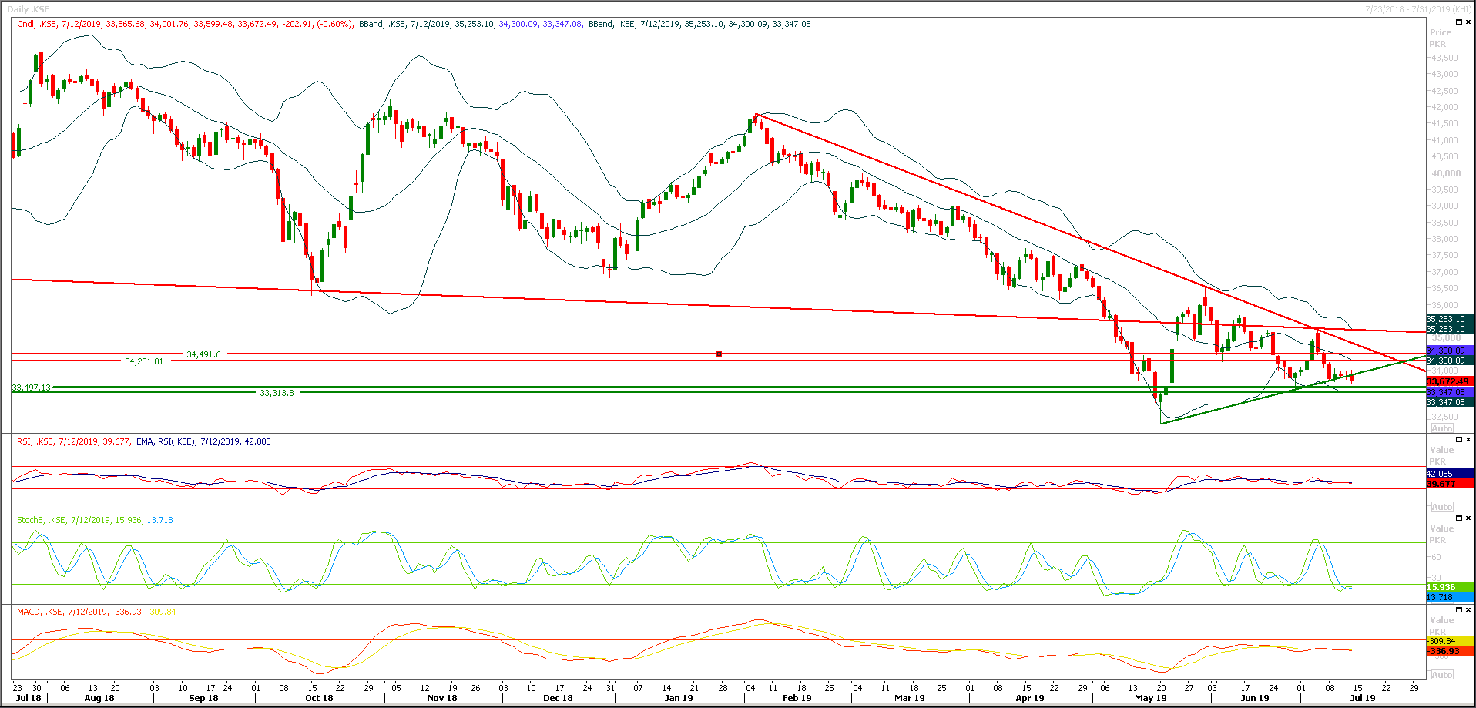This screenshot has height=708, width=1476.
Task: Select the MACD legend label in the subpanel
Action: click(x=26, y=611)
